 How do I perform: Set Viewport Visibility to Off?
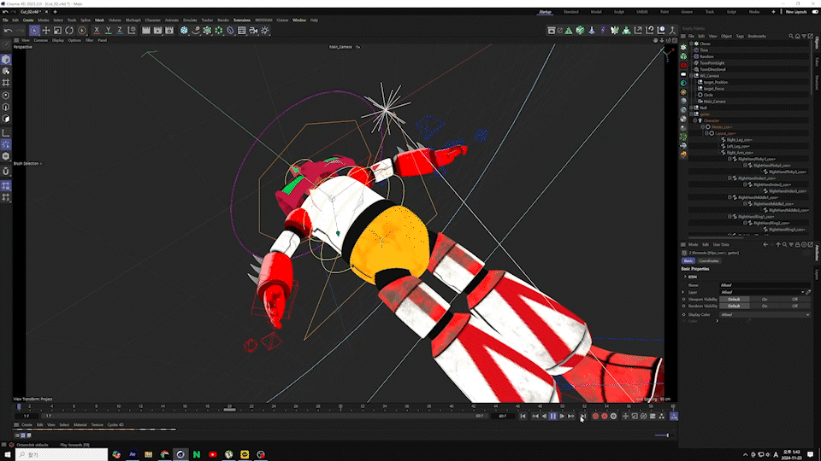pos(794,299)
